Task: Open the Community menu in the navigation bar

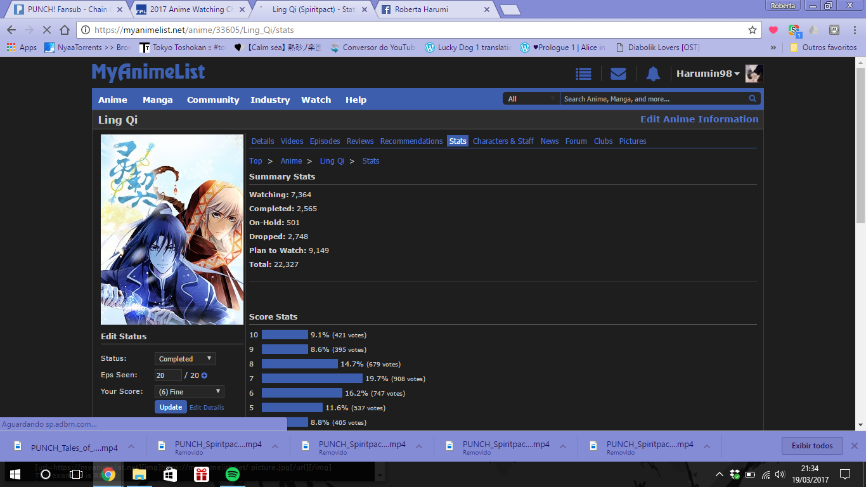Action: (213, 100)
